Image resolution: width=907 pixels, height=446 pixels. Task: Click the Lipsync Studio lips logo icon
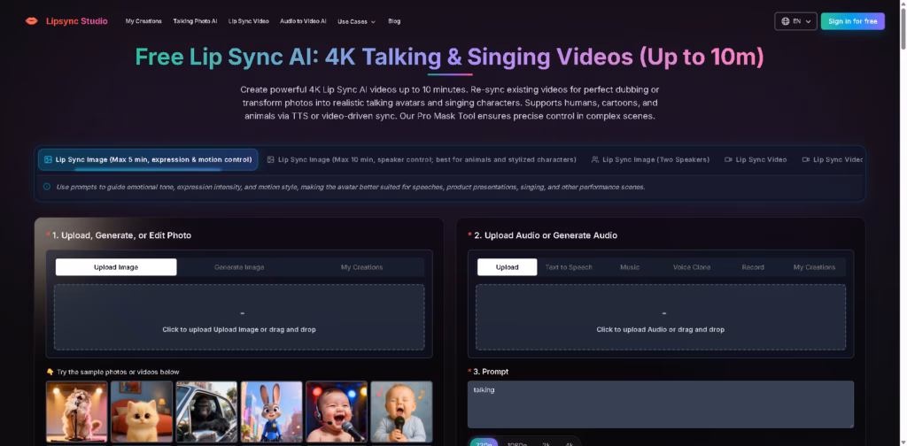pos(31,21)
